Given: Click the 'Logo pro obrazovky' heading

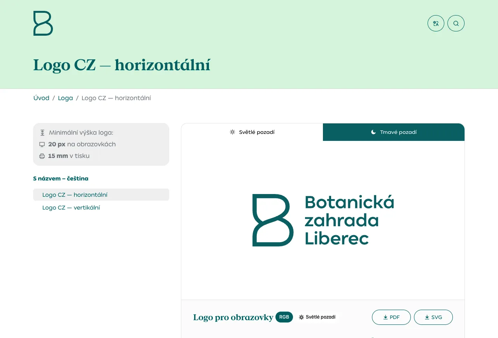Looking at the screenshot, I should tap(233, 317).
